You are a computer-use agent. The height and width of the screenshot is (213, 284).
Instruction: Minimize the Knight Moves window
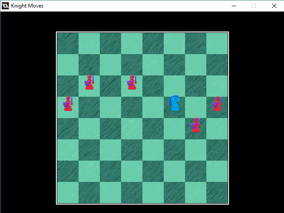click(234, 6)
